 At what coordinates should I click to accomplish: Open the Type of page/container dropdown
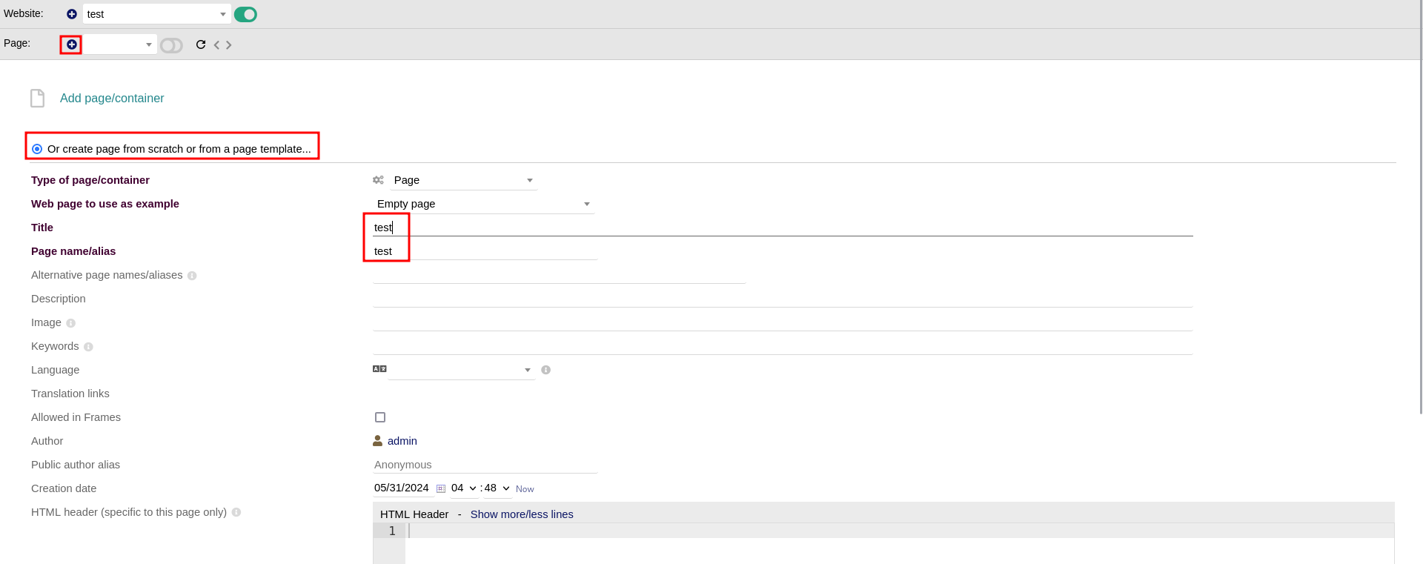[x=463, y=180]
